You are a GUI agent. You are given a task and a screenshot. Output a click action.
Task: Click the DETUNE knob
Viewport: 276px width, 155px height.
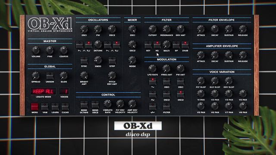[98, 44]
